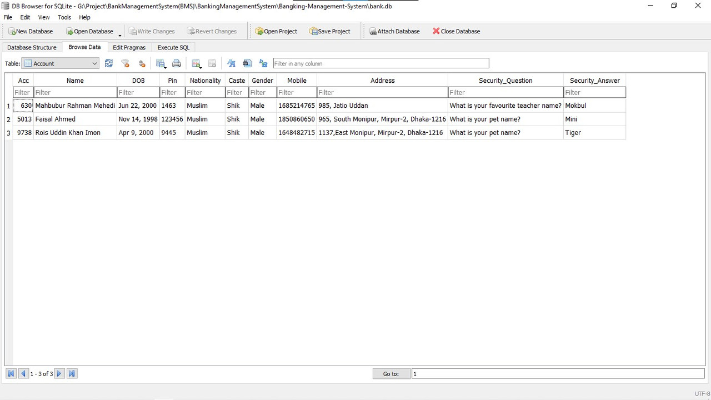Open the Help menu
The width and height of the screenshot is (711, 400).
pyautogui.click(x=84, y=17)
